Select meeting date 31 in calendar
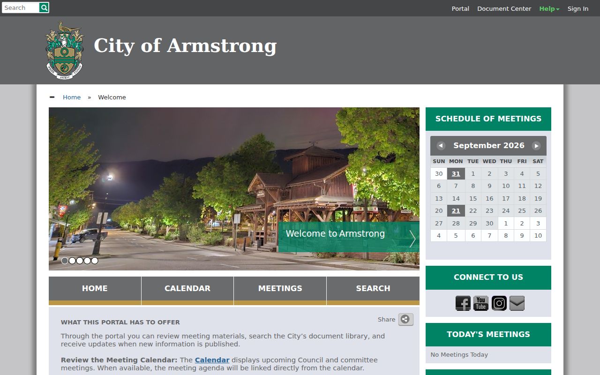Screen dimensions: 600x375 pyautogui.click(x=456, y=173)
